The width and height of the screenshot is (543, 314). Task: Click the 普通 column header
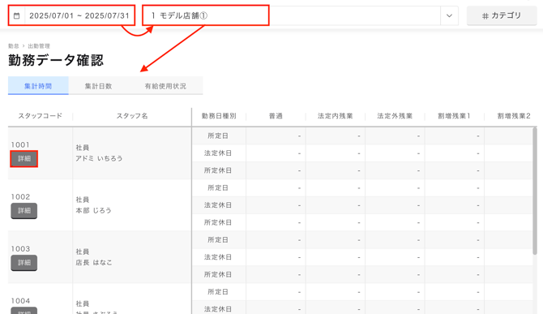[x=276, y=116]
